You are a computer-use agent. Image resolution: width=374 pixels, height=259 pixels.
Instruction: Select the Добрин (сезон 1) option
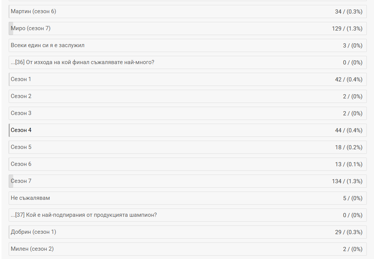coord(34,232)
